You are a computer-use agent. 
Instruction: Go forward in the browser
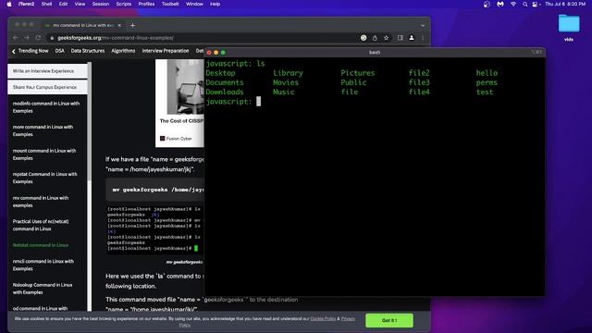point(27,38)
